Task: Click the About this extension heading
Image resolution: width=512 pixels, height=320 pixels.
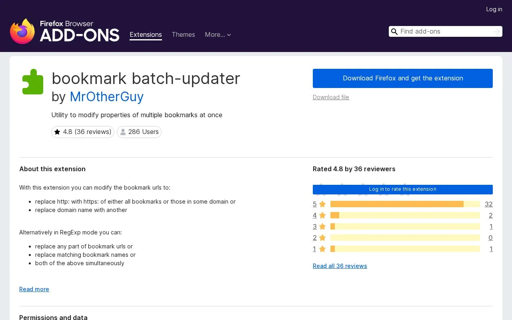Action: pyautogui.click(x=52, y=169)
